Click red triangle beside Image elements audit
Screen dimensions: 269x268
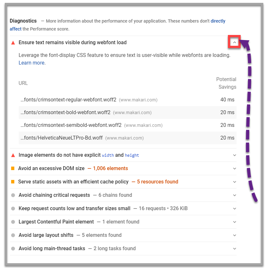coord(13,155)
